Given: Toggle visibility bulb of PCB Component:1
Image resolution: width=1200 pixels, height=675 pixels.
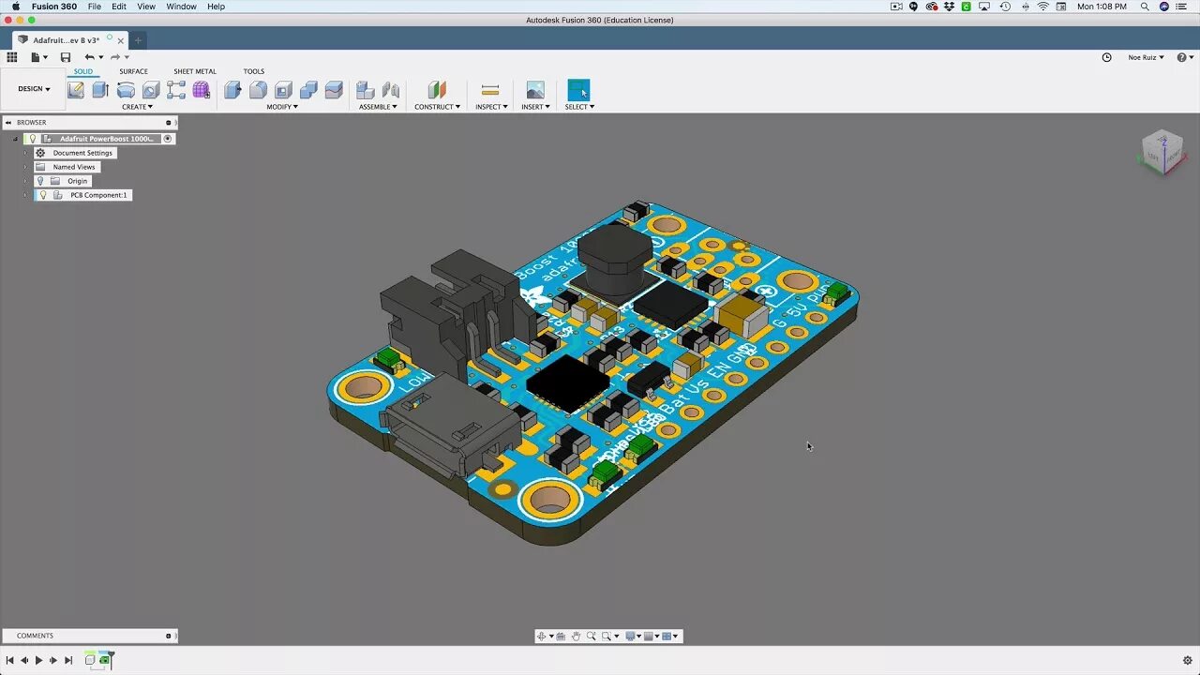Looking at the screenshot, I should (x=42, y=195).
